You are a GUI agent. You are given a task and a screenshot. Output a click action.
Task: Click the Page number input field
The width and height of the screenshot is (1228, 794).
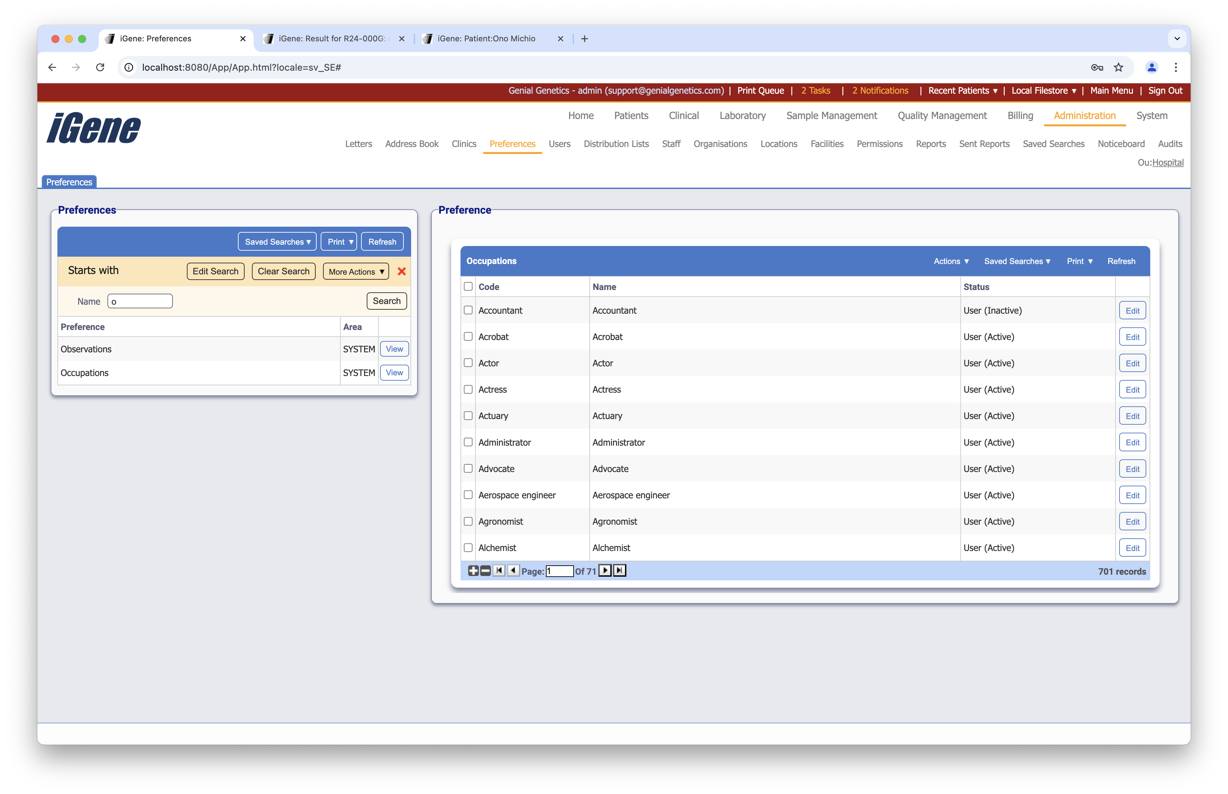tap(559, 571)
